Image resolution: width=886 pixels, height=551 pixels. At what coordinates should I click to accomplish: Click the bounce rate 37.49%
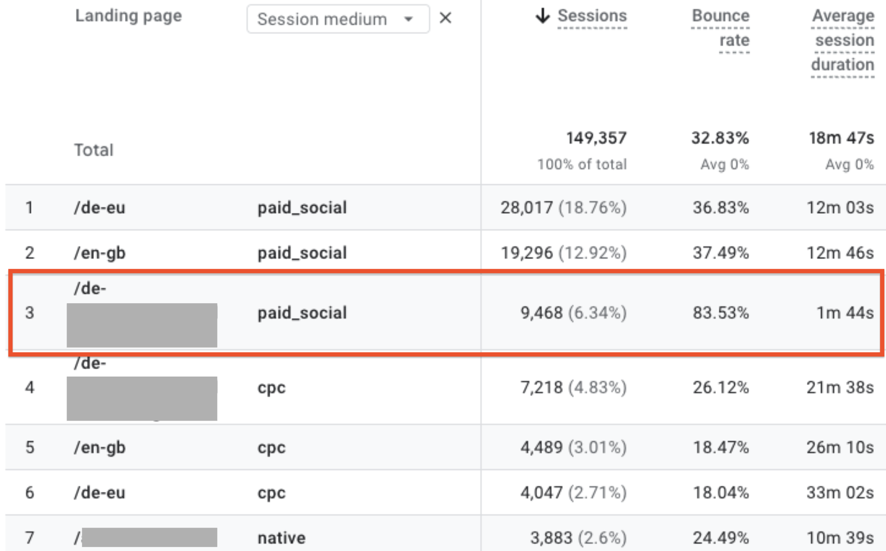coord(721,253)
